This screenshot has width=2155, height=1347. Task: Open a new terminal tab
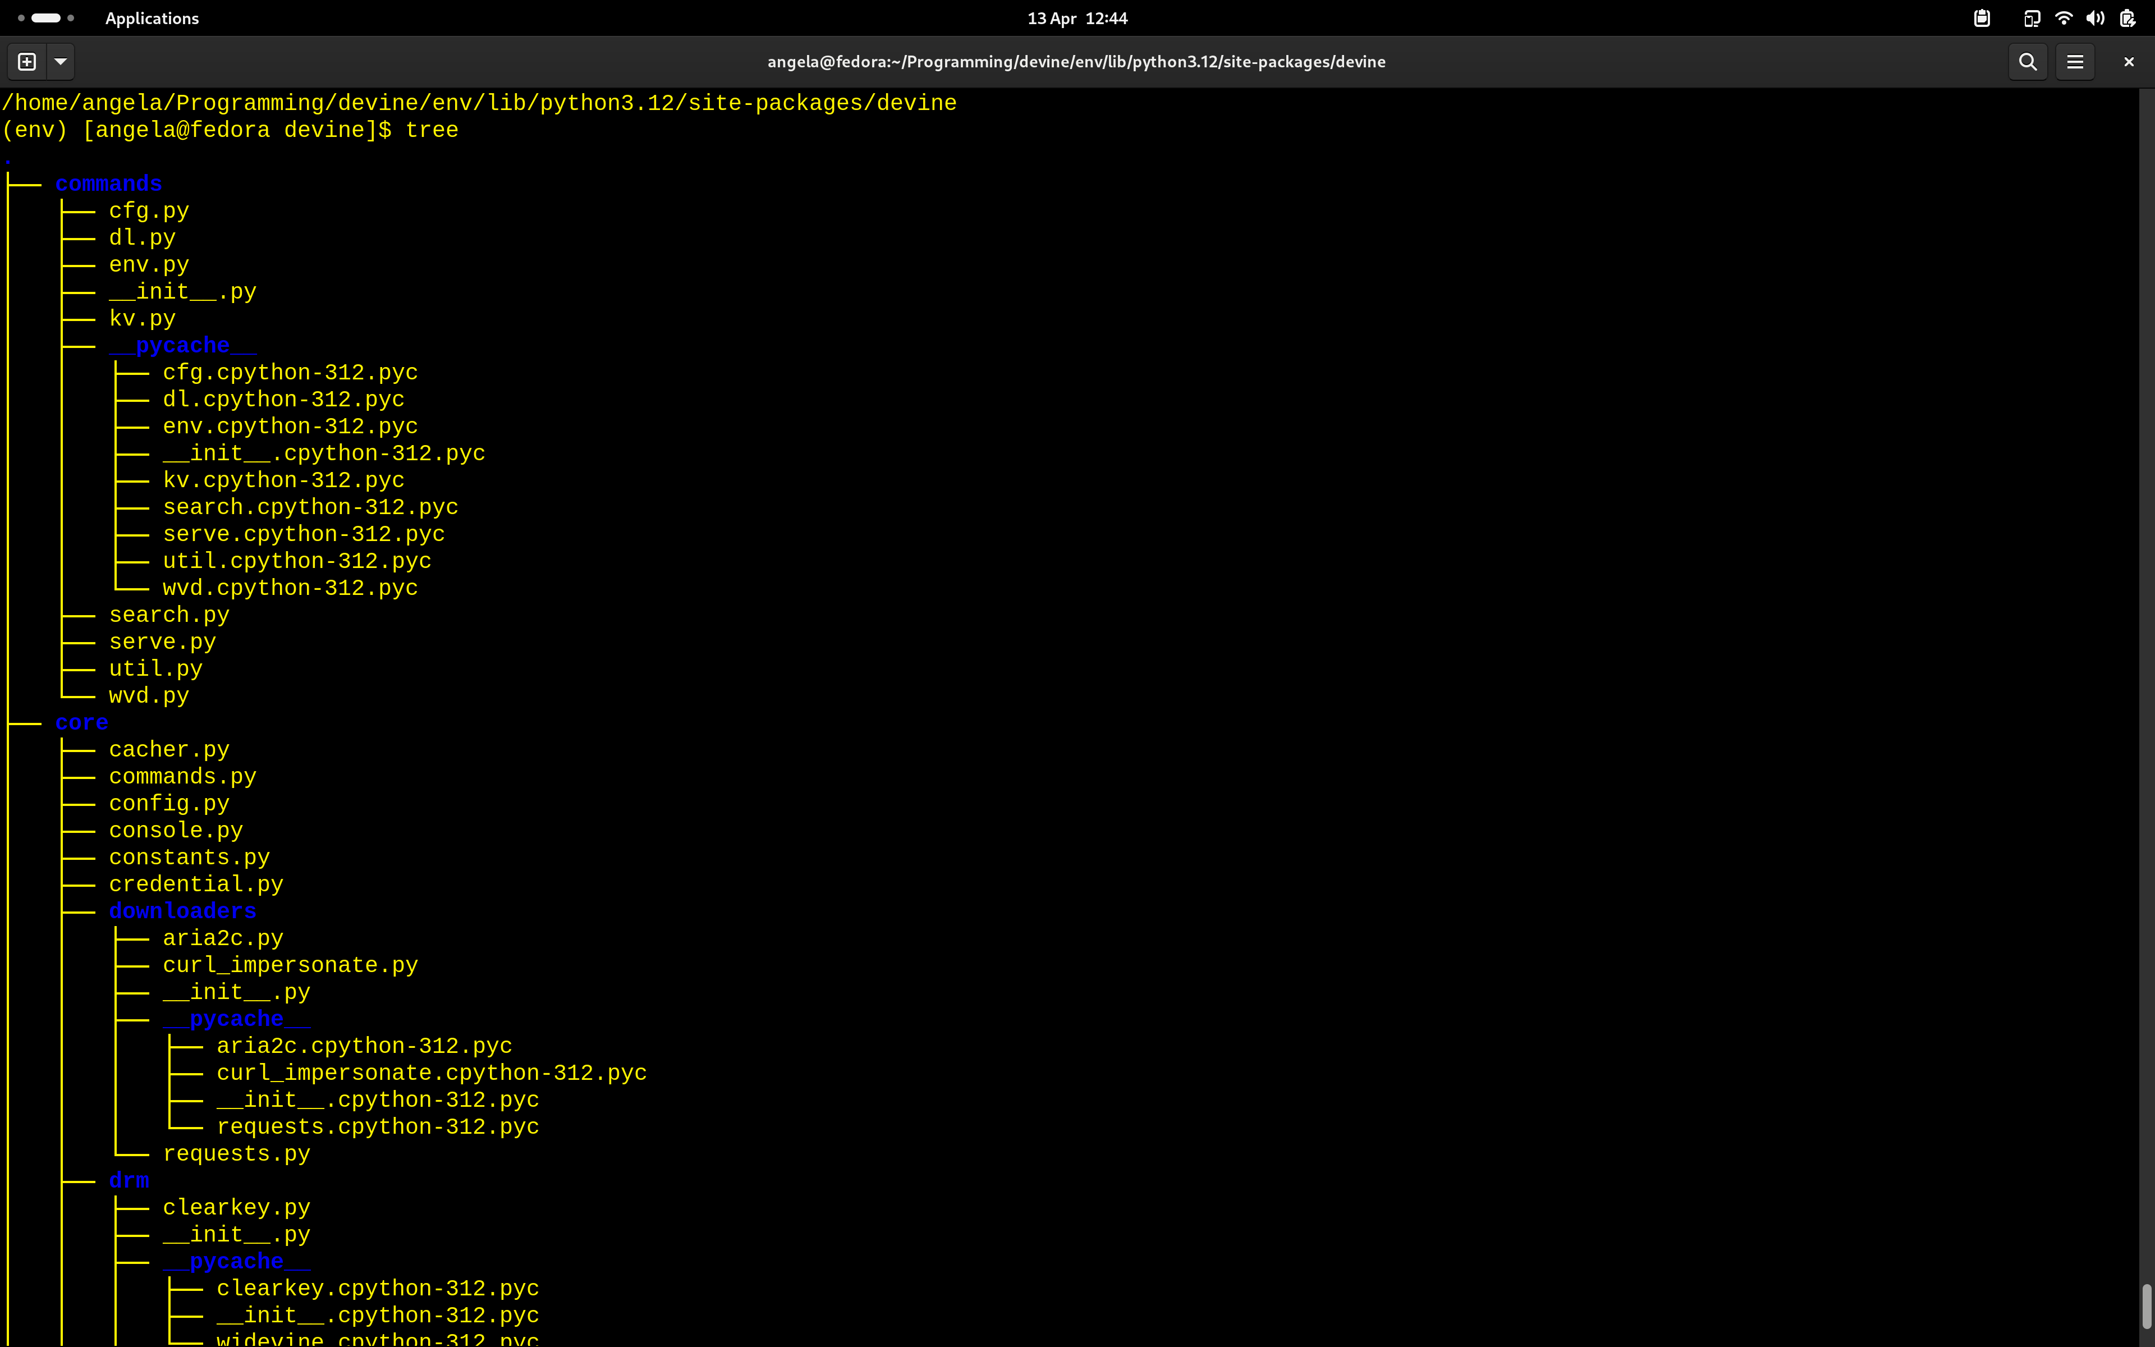pos(27,62)
